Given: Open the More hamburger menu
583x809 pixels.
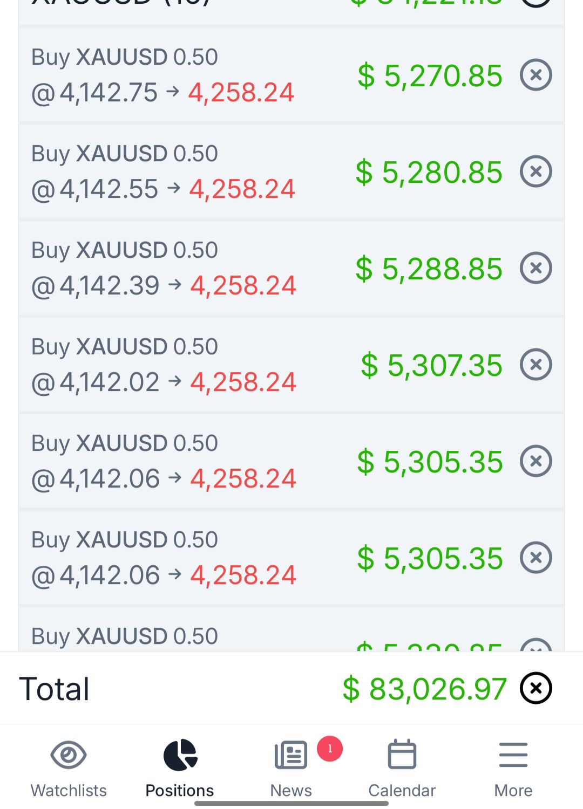Looking at the screenshot, I should pos(513,755).
